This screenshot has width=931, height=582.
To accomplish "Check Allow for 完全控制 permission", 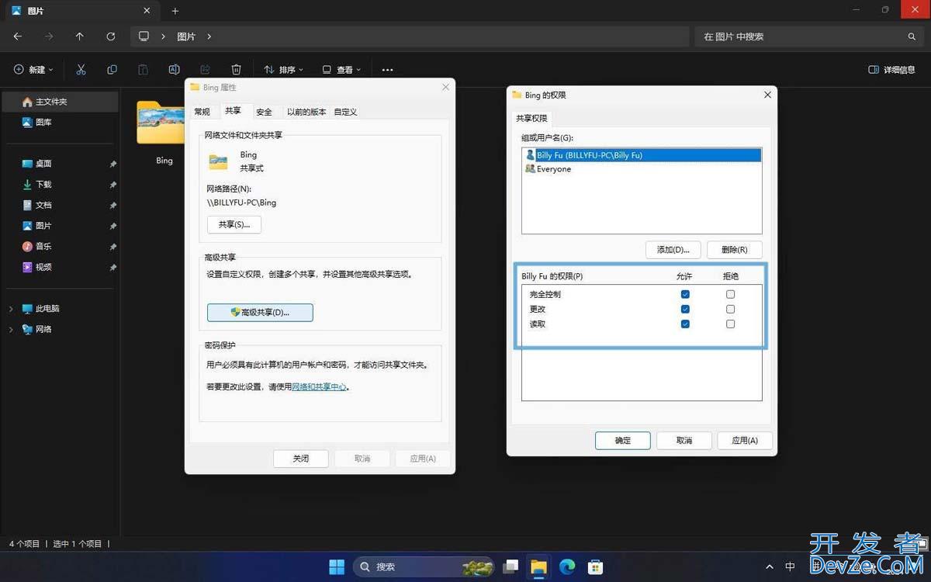I will (685, 294).
